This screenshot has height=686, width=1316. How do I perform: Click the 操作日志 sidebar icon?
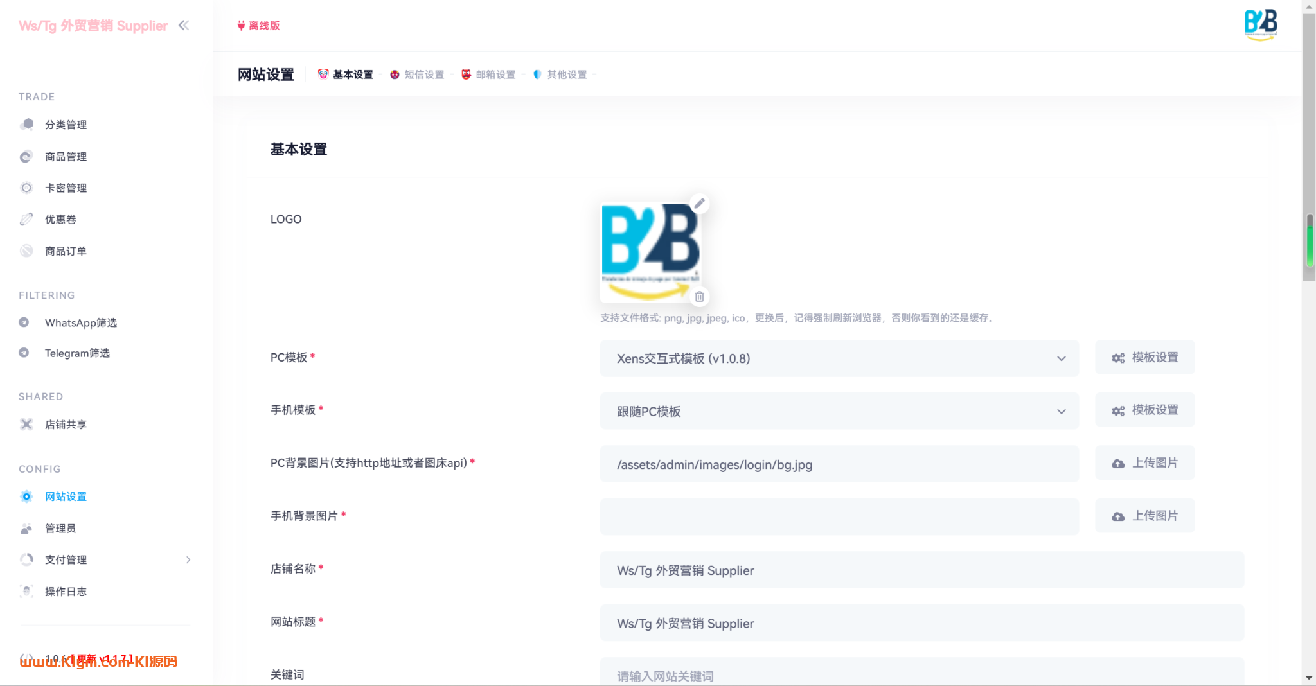[x=26, y=591]
